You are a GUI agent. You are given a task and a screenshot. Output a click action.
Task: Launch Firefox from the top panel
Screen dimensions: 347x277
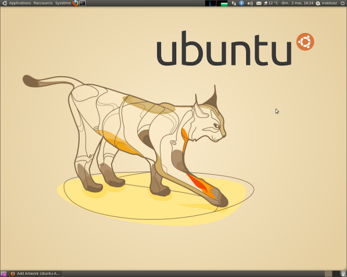[x=75, y=3]
